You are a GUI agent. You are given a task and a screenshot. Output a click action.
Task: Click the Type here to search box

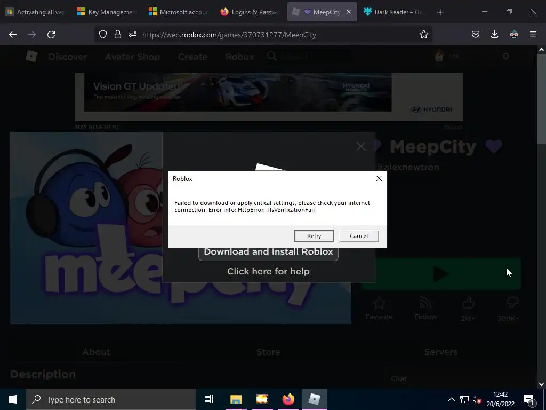click(111, 399)
